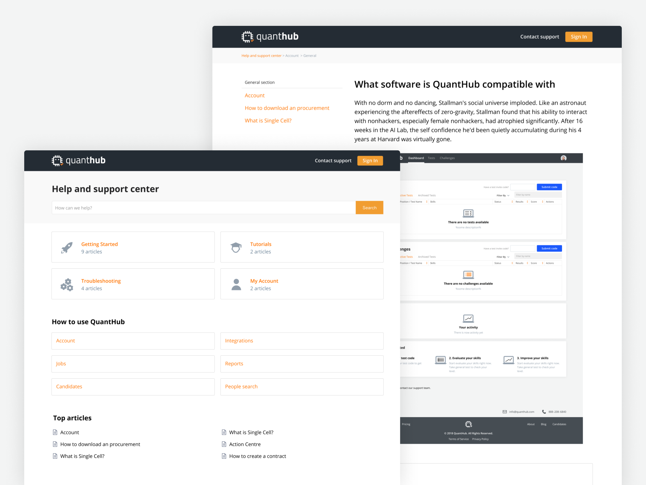Click the orange Search button
646x485 pixels.
(370, 208)
